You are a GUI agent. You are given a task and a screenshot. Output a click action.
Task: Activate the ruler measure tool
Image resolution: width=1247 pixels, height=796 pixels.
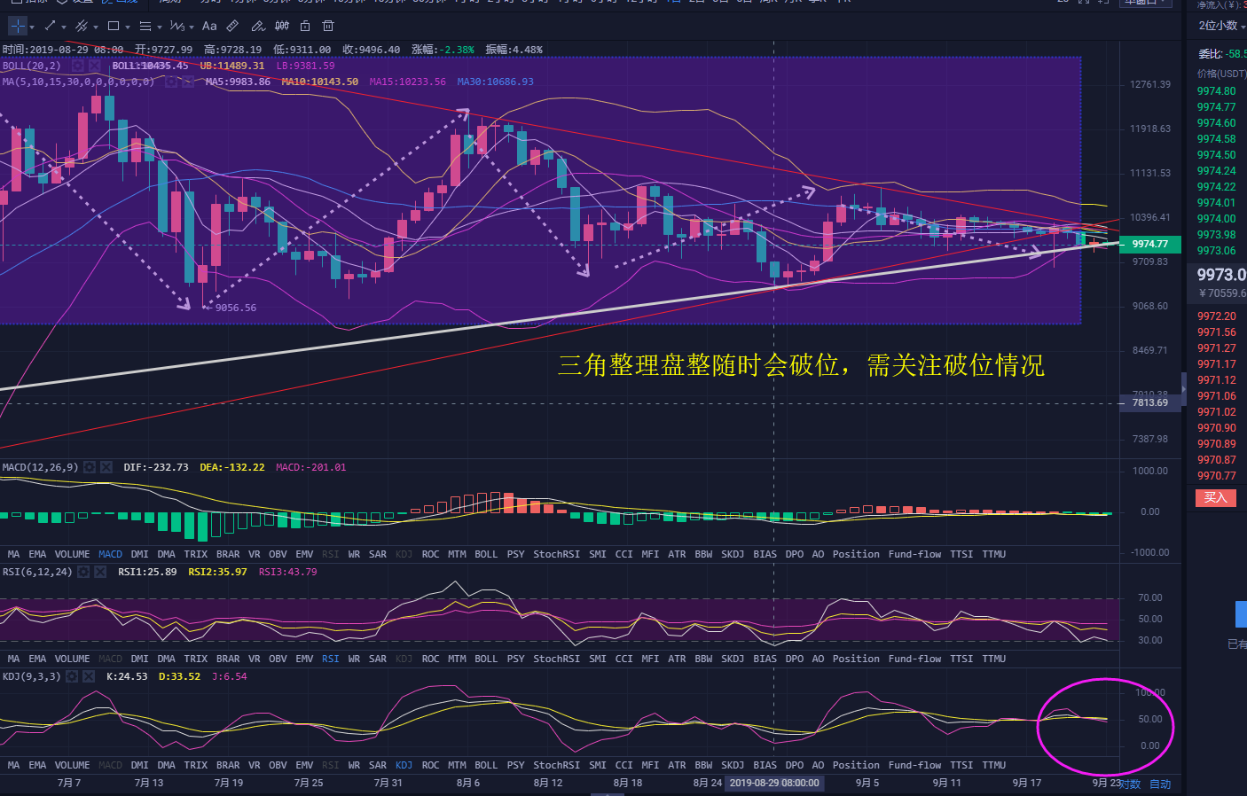pyautogui.click(x=232, y=26)
